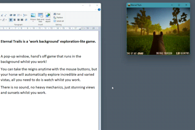This screenshot has width=195, height=130.
Task: Open WordPad Help blue question icon
Action: tap(99, 9)
